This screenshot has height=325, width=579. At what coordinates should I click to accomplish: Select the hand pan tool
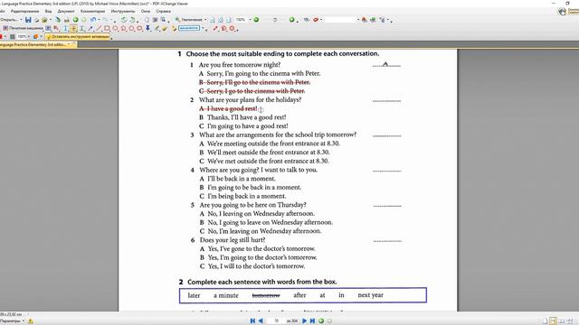click(147, 20)
